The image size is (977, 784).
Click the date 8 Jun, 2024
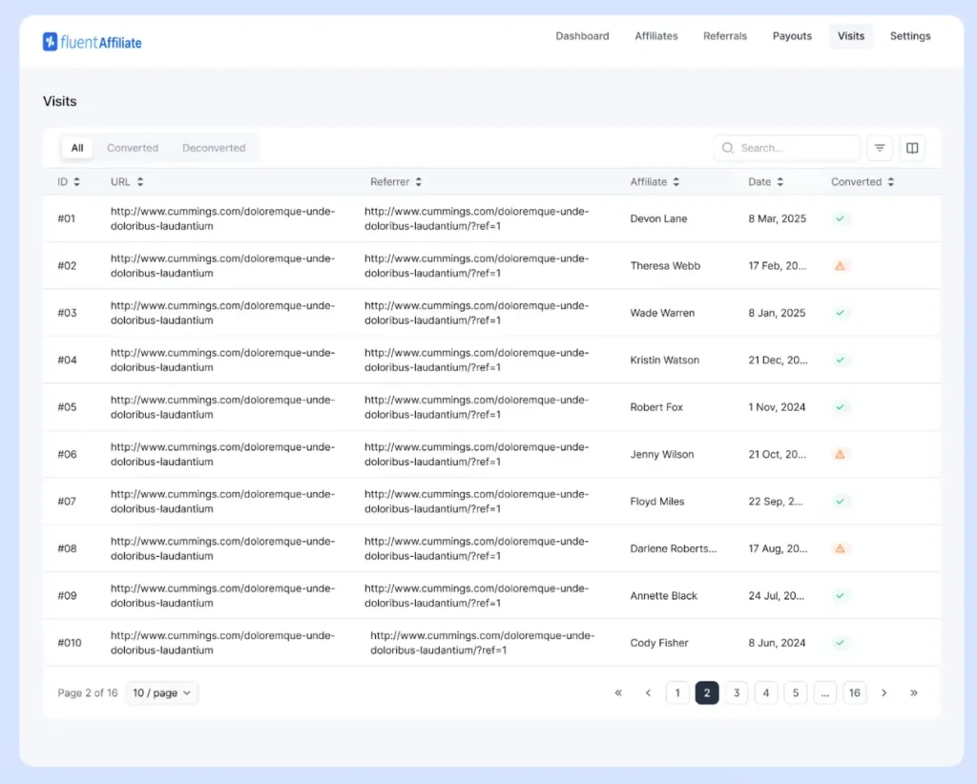pos(777,643)
